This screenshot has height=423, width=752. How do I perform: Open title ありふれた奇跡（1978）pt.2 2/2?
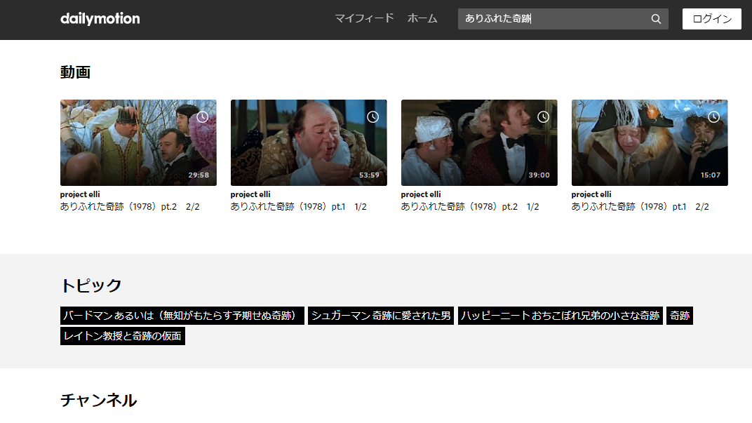point(130,207)
